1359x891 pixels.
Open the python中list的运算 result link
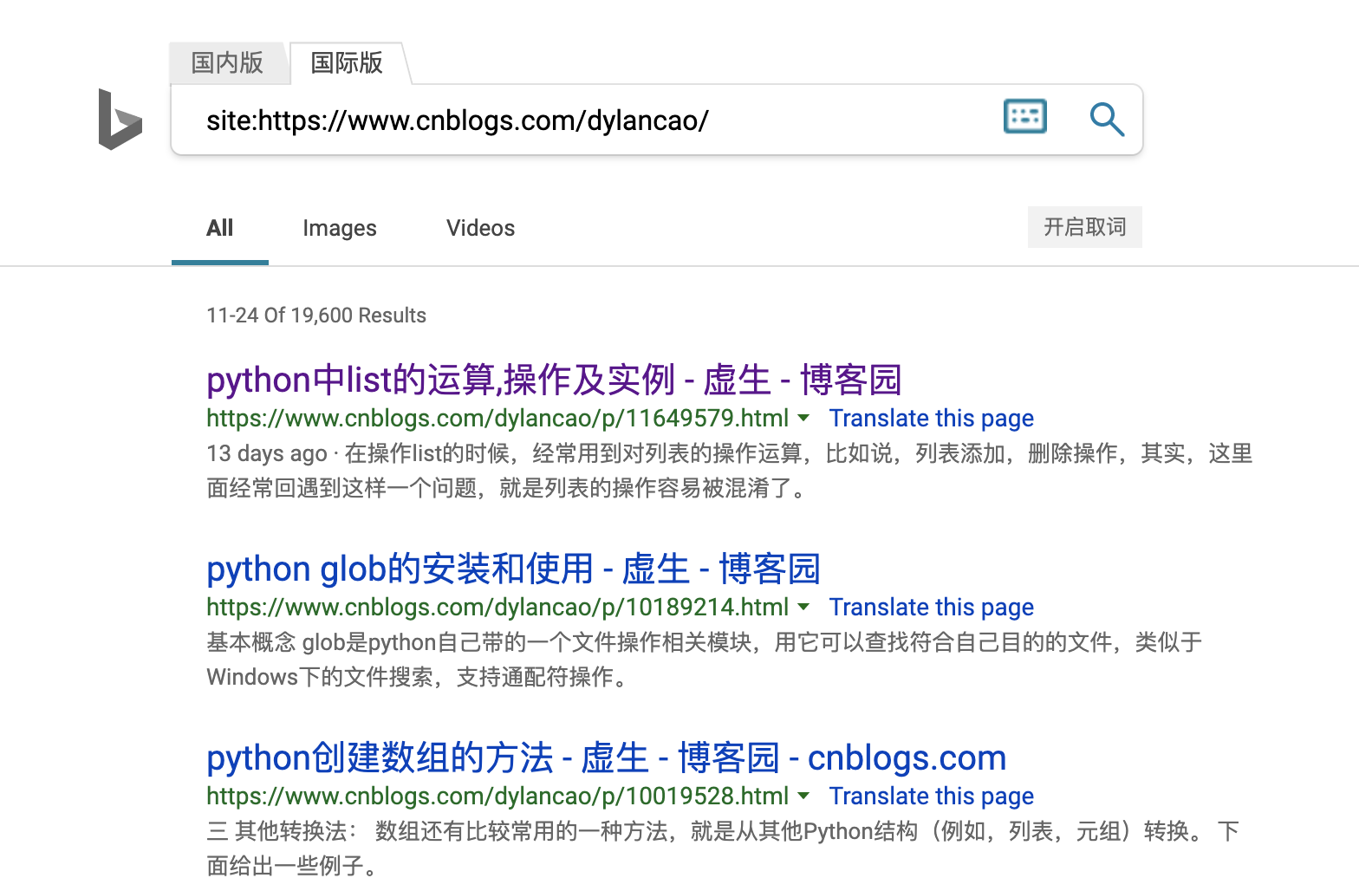[x=554, y=380]
